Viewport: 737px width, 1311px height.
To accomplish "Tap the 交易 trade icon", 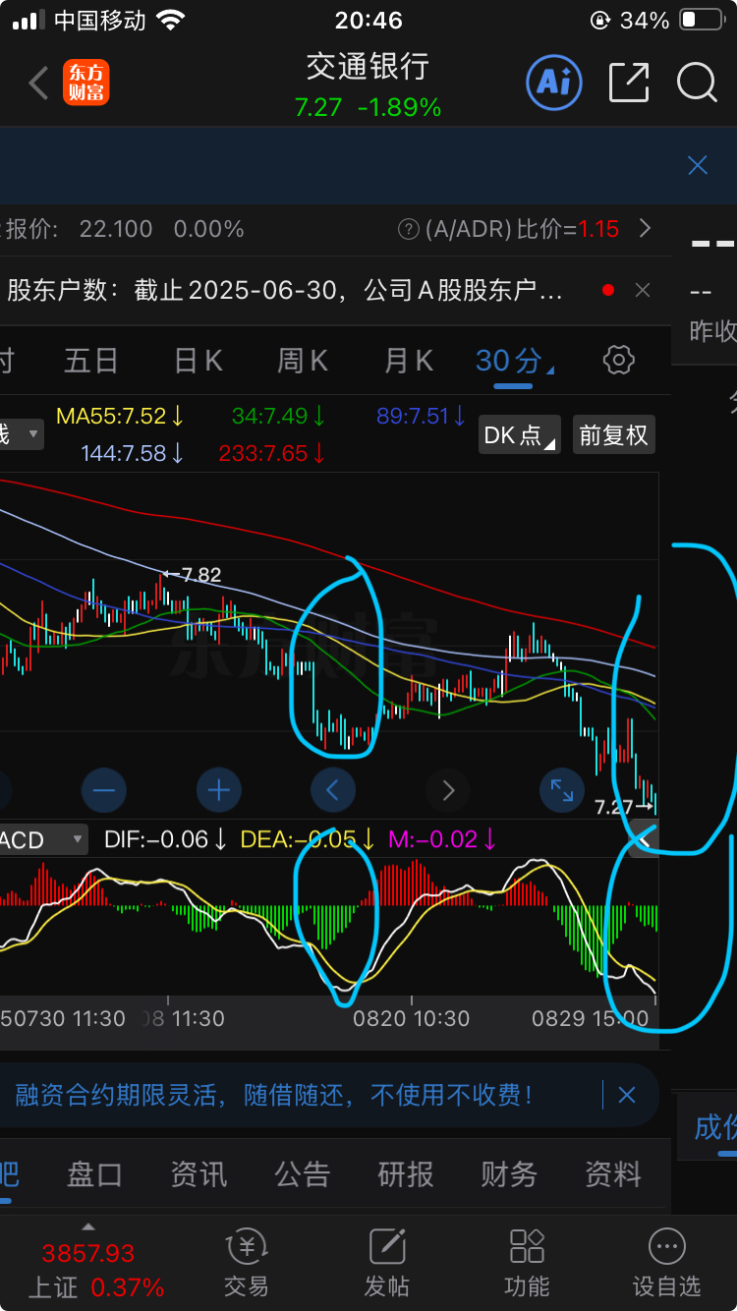I will tap(246, 1264).
